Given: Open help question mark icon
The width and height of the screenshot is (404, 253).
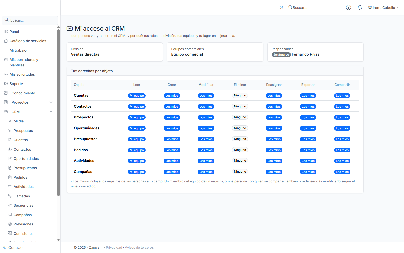Looking at the screenshot, I should [x=348, y=8].
